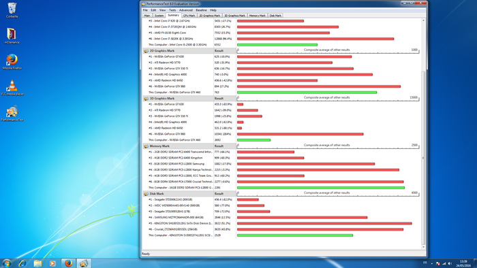Click the scroll down arrow in results list

(x=423, y=247)
